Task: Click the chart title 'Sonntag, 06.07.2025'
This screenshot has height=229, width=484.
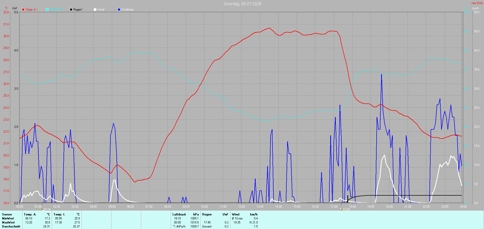Action: [243, 4]
